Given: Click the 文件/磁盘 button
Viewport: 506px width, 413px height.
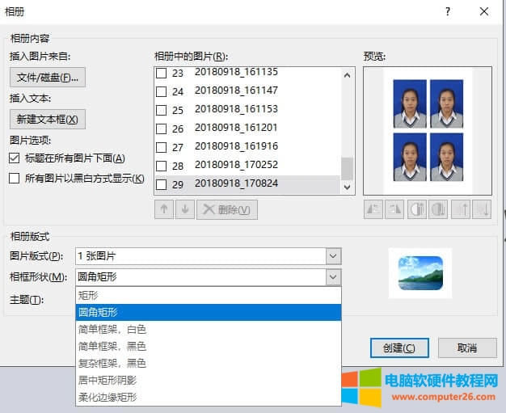Looking at the screenshot, I should tap(48, 78).
